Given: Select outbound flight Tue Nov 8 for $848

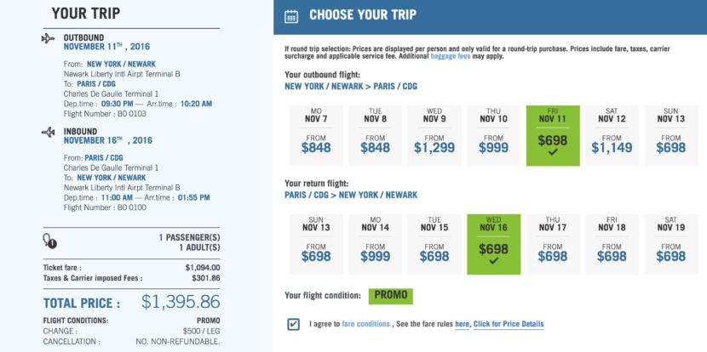Looking at the screenshot, I should [376, 135].
